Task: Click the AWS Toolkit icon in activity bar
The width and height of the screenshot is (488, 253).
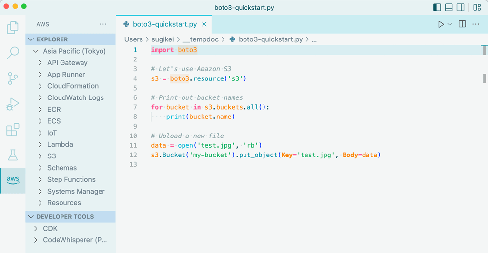Action: [13, 180]
